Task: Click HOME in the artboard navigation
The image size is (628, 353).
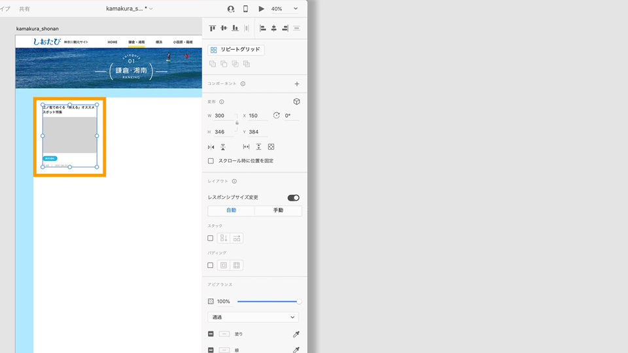Action: 113,42
